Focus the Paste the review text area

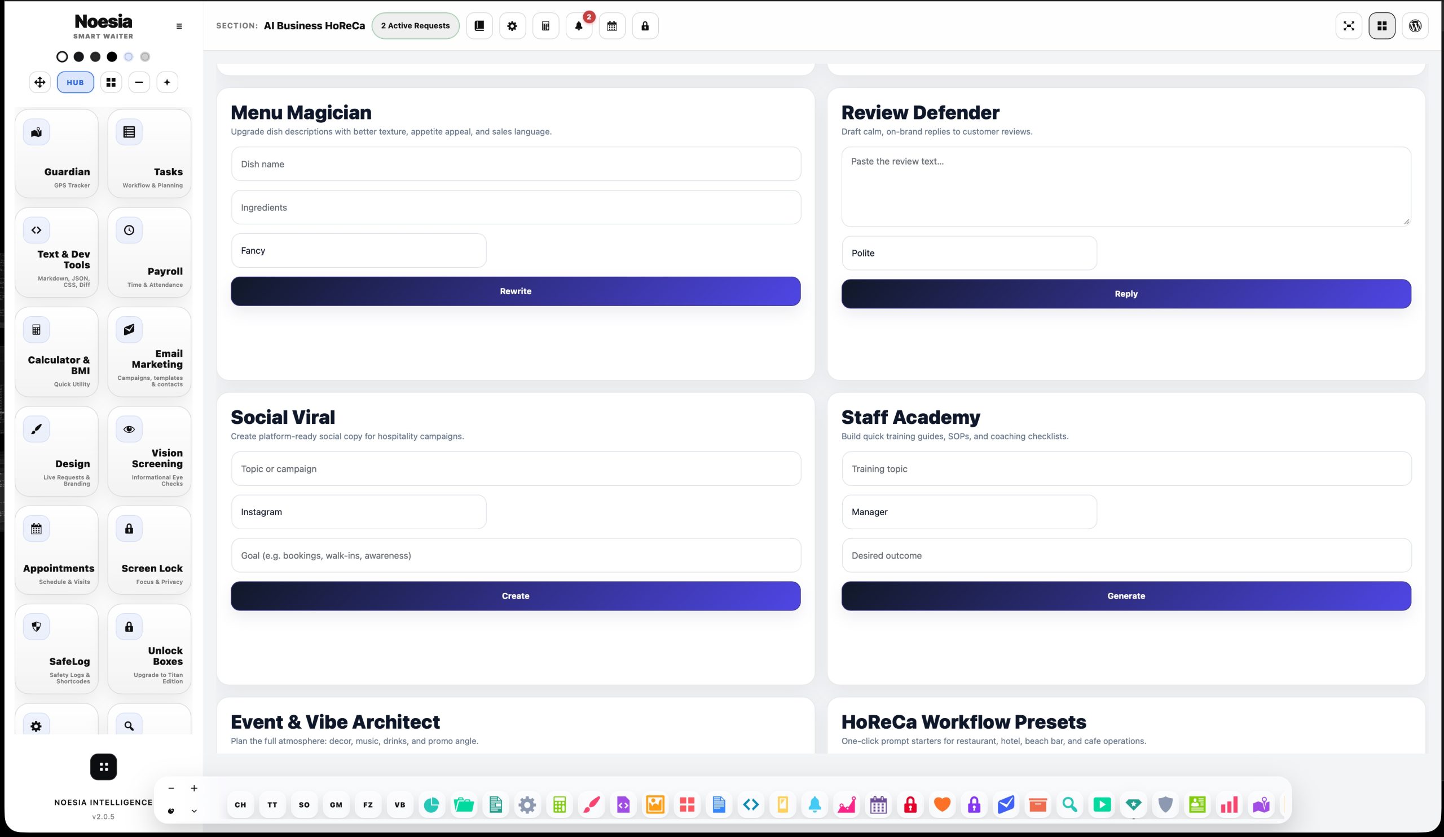point(1126,187)
